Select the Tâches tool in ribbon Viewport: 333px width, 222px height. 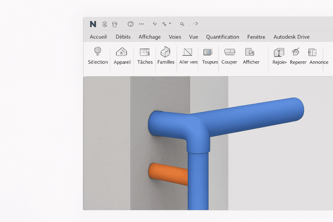coord(145,52)
